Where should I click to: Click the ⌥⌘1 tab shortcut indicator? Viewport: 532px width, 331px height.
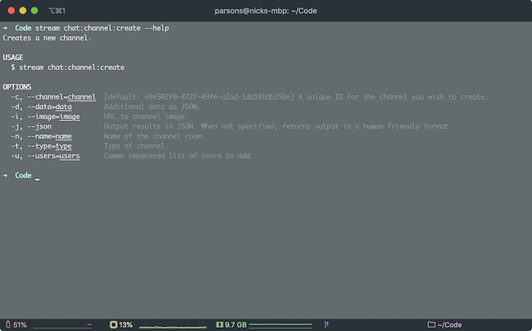57,10
